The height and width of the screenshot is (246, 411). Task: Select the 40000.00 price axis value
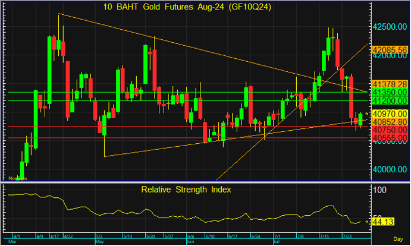click(388, 169)
